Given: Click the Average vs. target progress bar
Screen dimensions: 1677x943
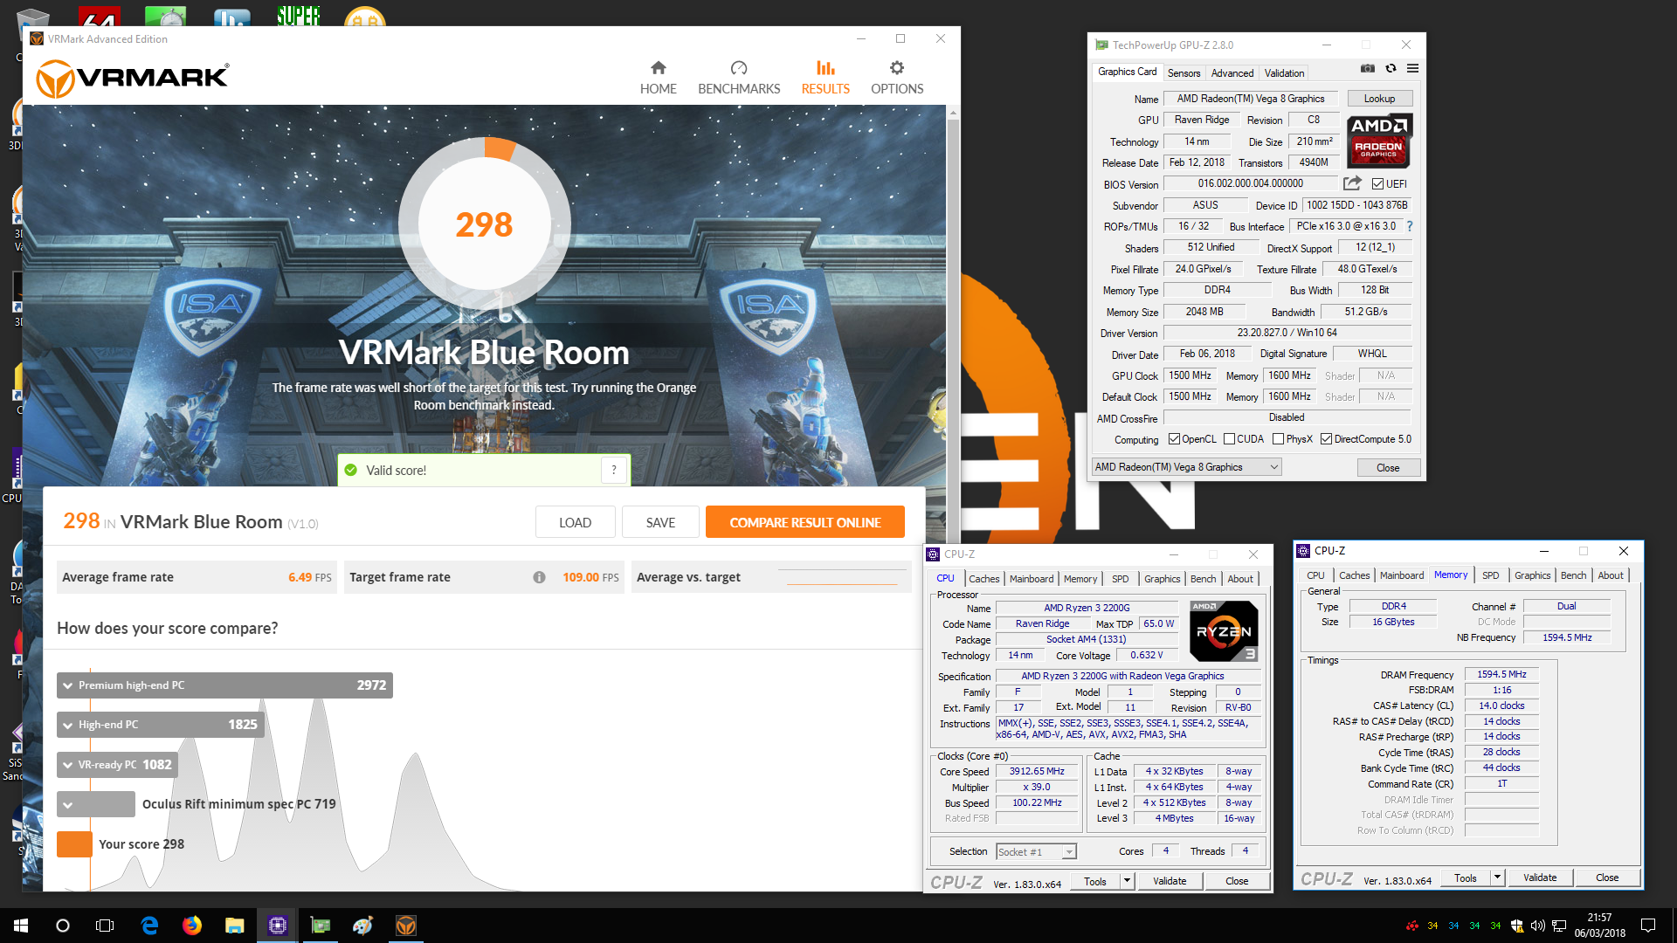Looking at the screenshot, I should click(841, 577).
